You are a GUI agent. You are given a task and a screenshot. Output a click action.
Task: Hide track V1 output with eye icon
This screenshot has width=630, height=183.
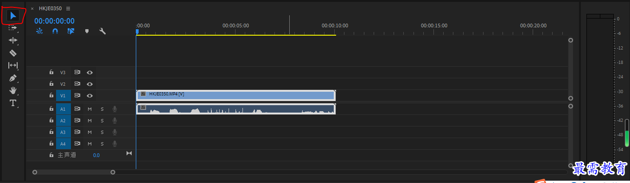(89, 96)
